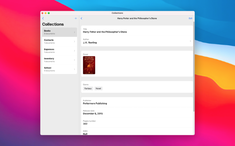Open the Expenses collection

pyautogui.click(x=60, y=51)
